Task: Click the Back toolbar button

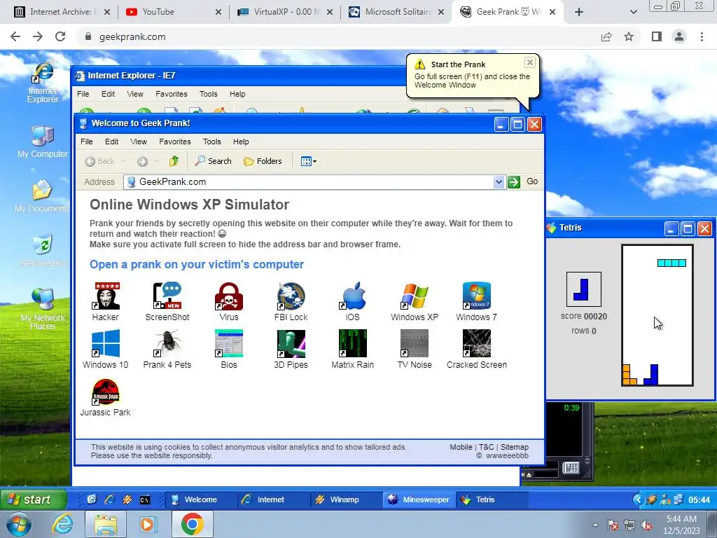Action: [99, 161]
